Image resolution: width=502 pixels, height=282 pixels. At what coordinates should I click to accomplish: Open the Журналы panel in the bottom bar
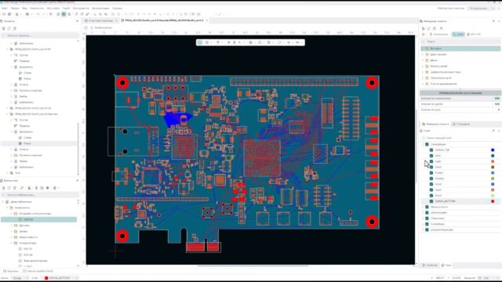coord(11,271)
